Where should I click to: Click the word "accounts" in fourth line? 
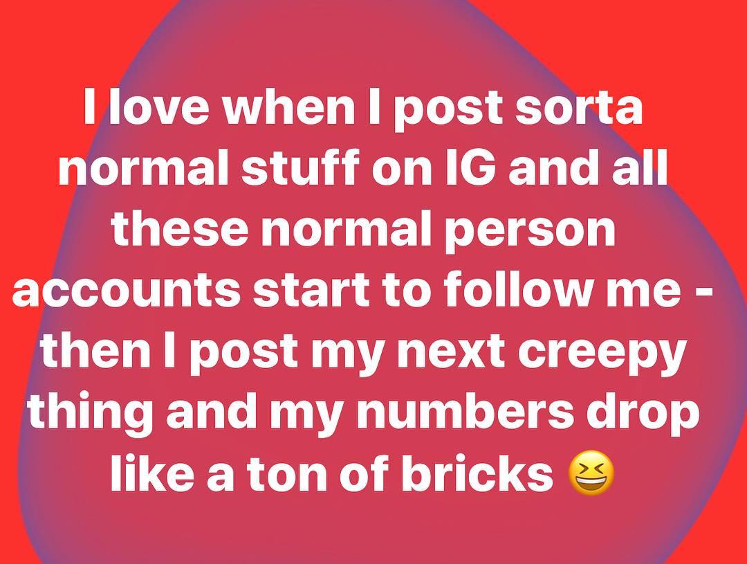point(126,290)
